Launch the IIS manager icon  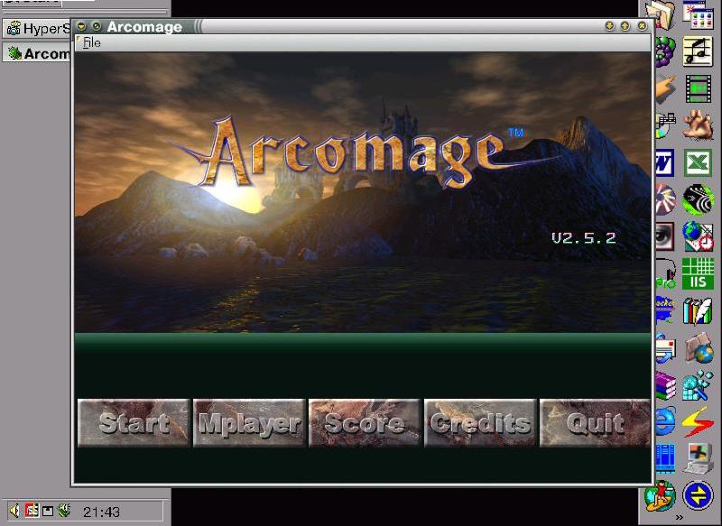coord(698,273)
